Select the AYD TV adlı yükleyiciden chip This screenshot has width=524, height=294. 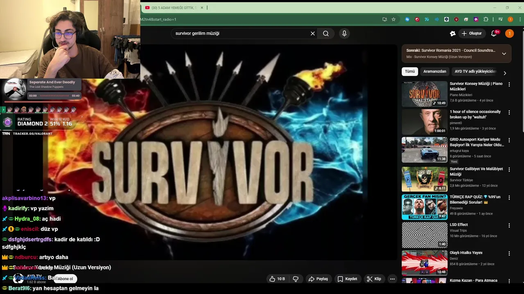(475, 71)
